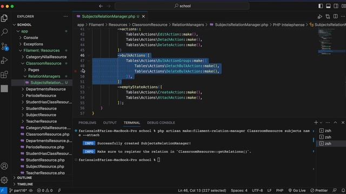This screenshot has height=194, width=346.
Task: Switch to the DEBUG CONSOLE tab
Action: coord(161,122)
